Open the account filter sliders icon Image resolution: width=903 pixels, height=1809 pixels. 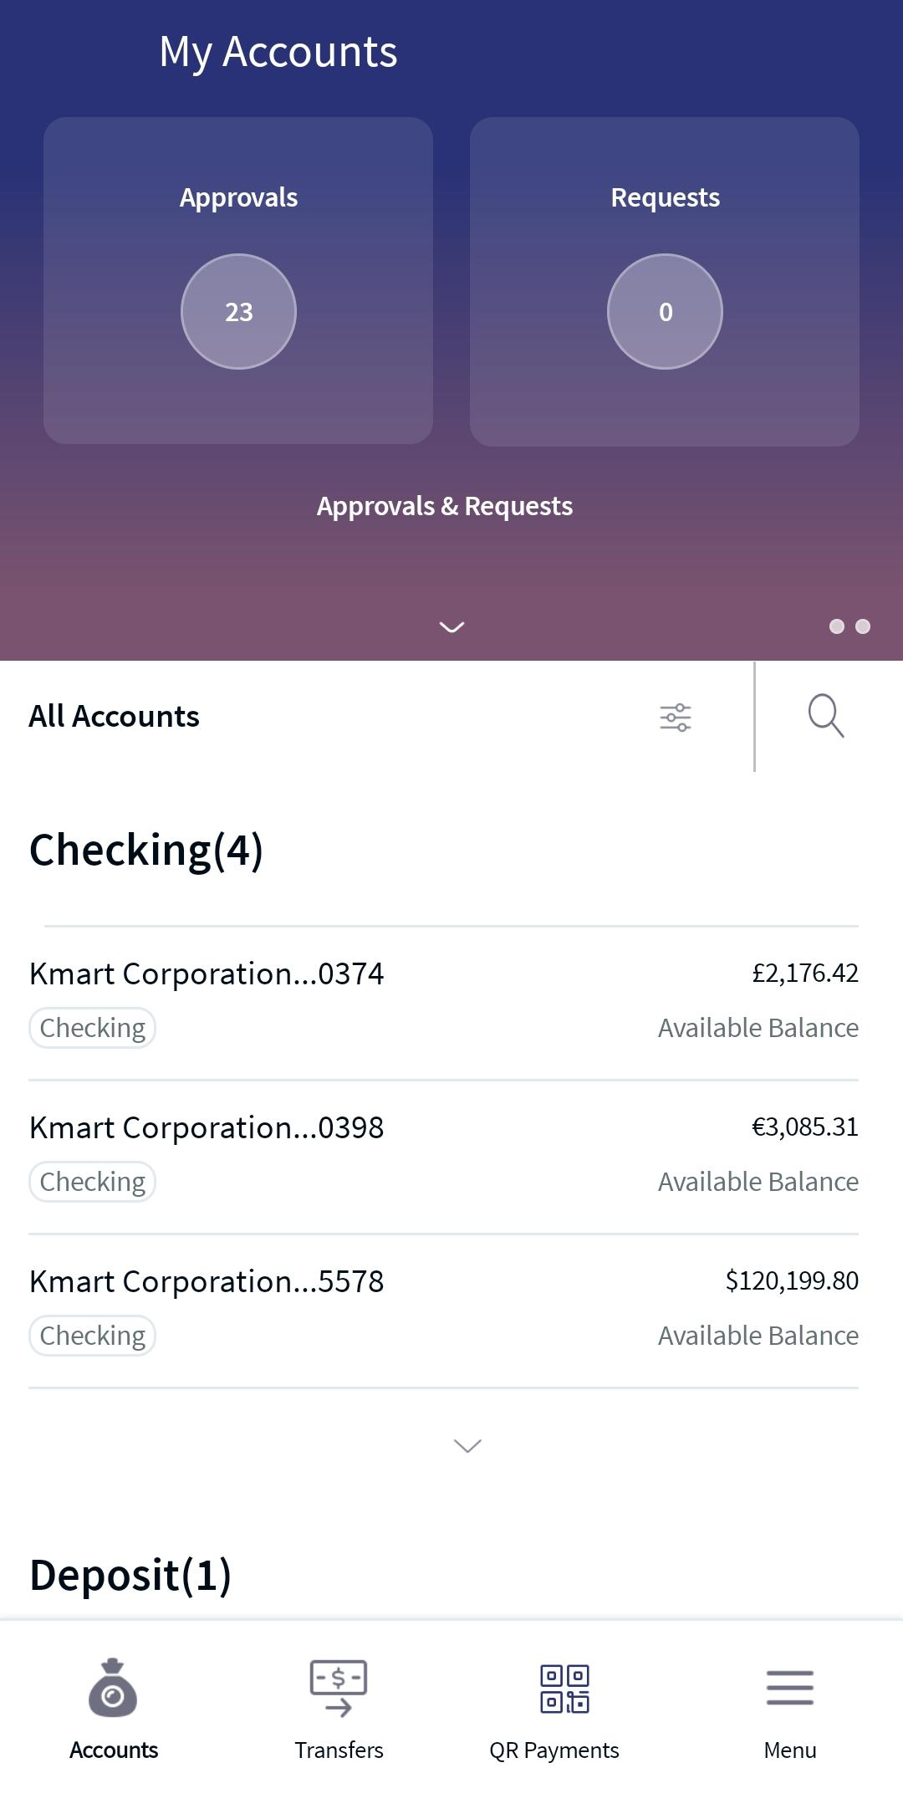point(675,718)
